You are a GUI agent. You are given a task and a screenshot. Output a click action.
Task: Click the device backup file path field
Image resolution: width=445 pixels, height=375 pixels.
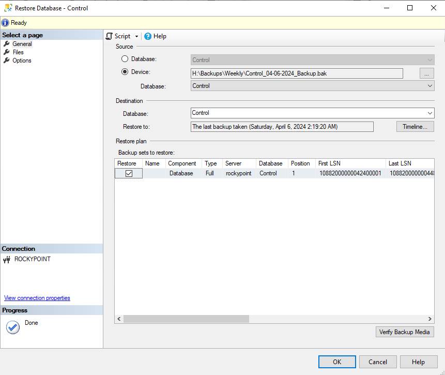click(297, 73)
